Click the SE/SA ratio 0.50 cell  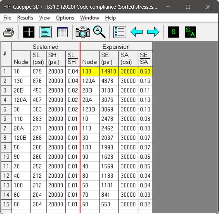click(145, 71)
